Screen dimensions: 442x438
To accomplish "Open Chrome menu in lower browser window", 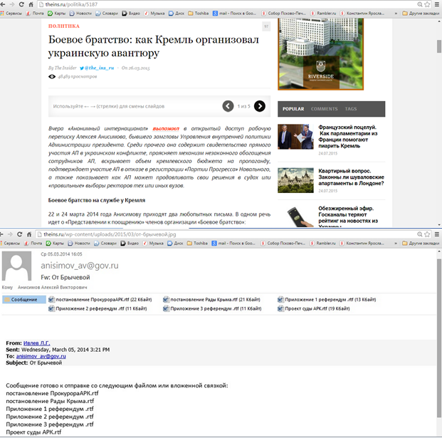I will click(437, 234).
